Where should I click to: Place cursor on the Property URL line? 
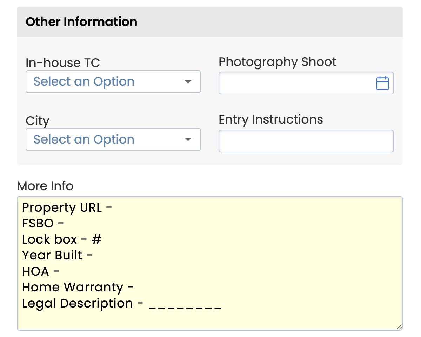coord(67,208)
